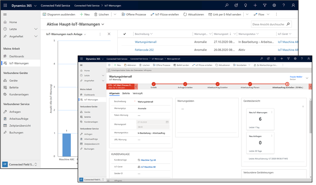316x185 pixels.
Task: Open Warnungsstatus column header menu
Action: [248, 34]
